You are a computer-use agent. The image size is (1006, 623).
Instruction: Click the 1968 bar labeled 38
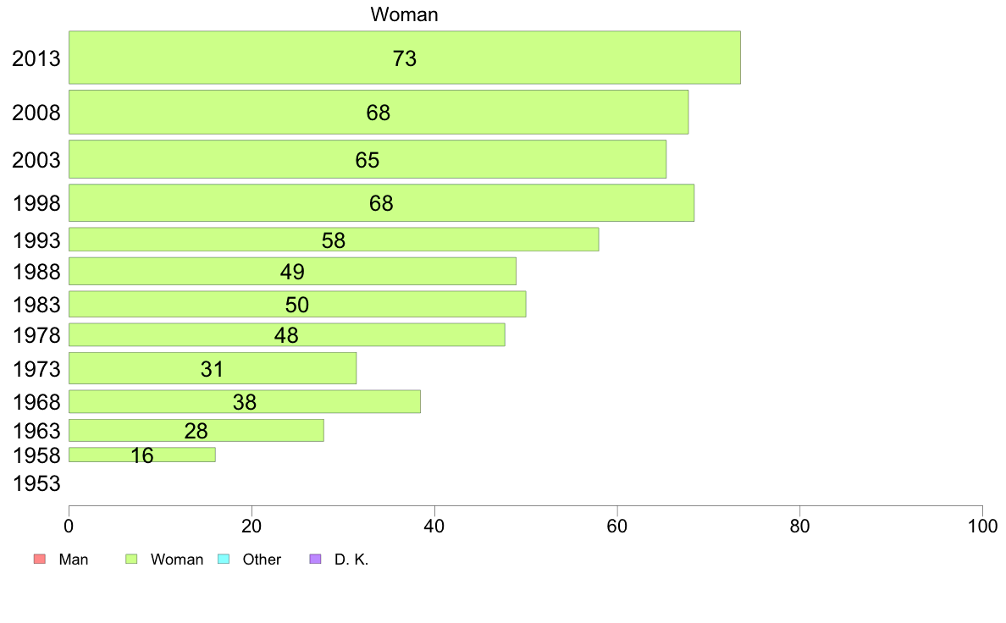pyautogui.click(x=245, y=401)
